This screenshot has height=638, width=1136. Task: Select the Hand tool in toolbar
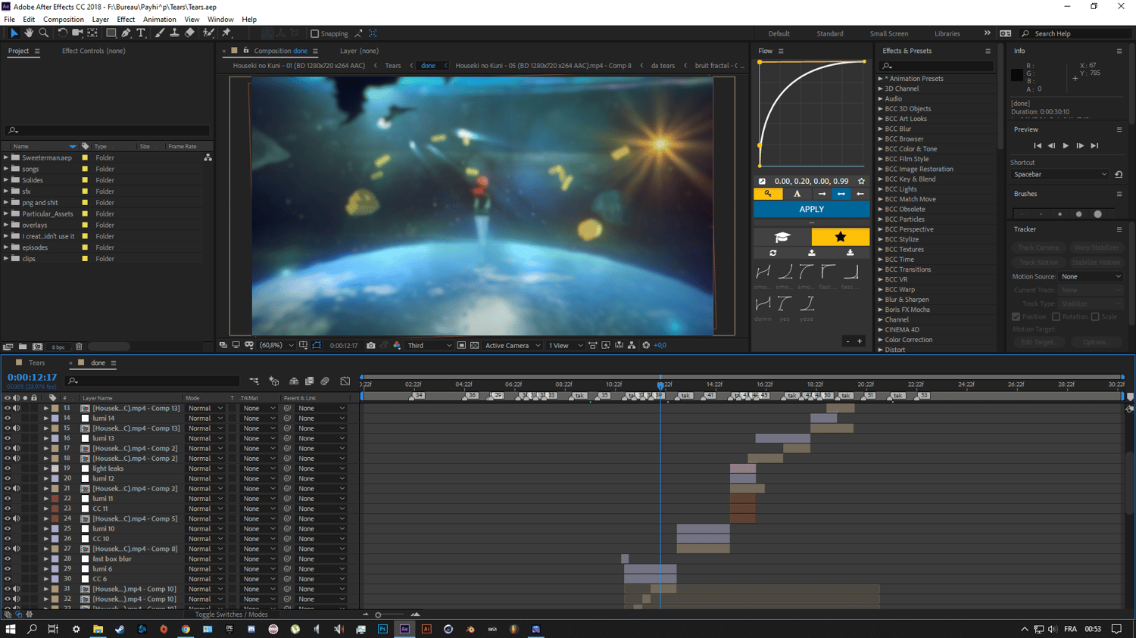29,33
